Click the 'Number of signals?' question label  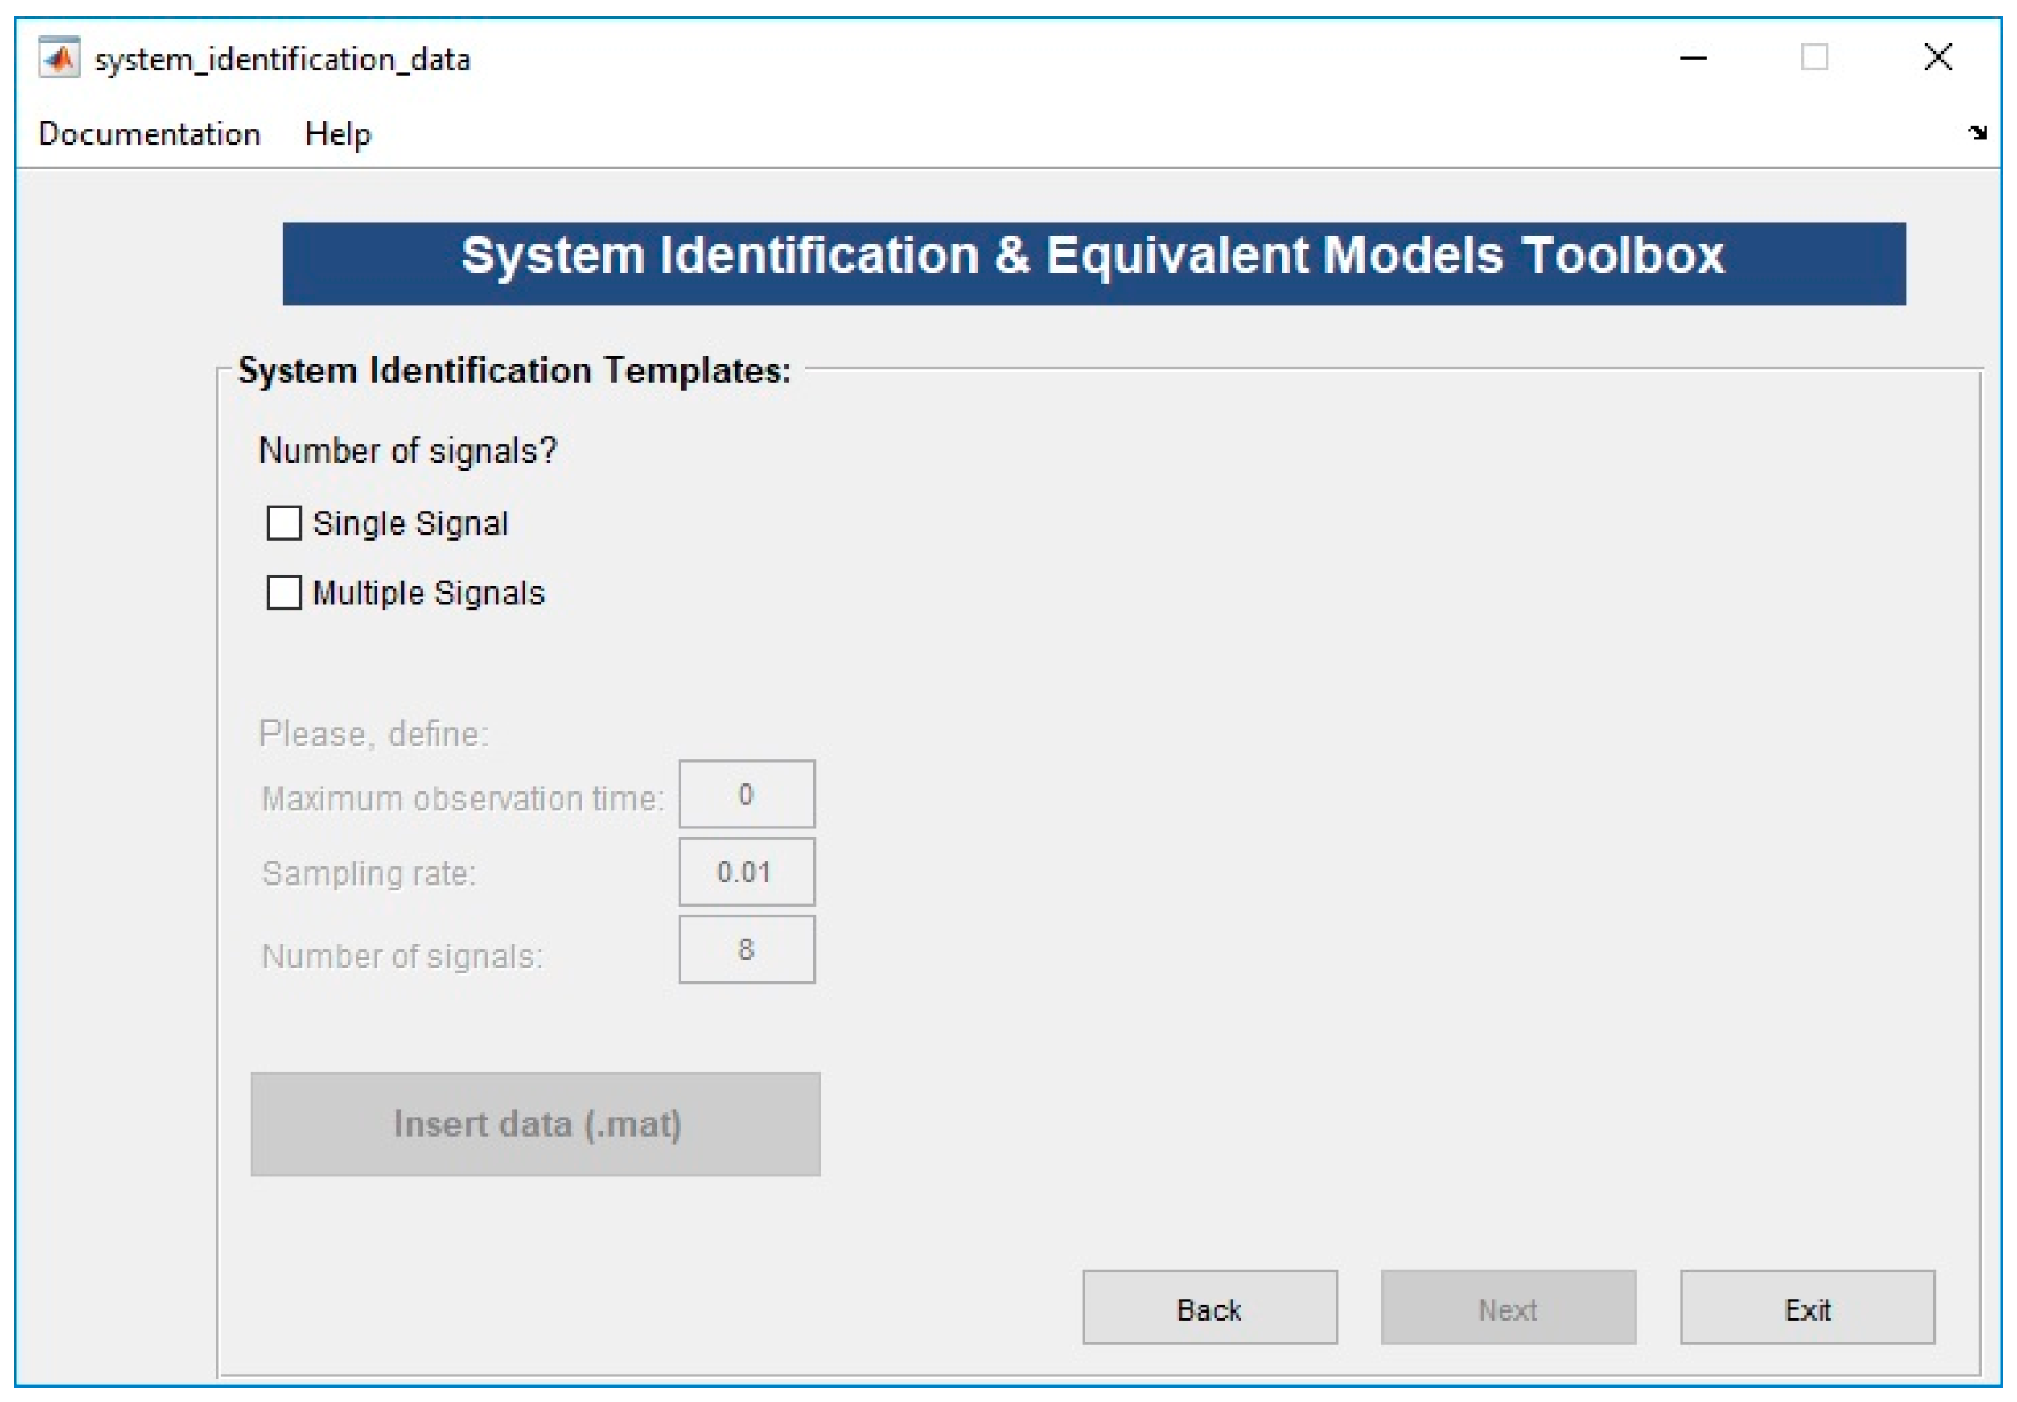tap(408, 450)
